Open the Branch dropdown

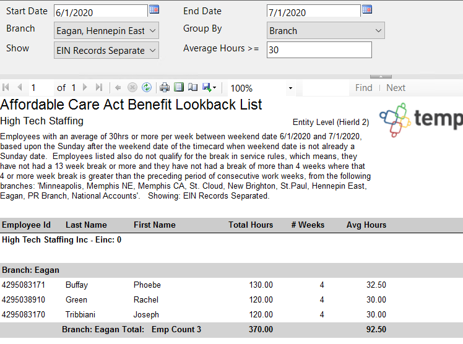[x=106, y=30]
